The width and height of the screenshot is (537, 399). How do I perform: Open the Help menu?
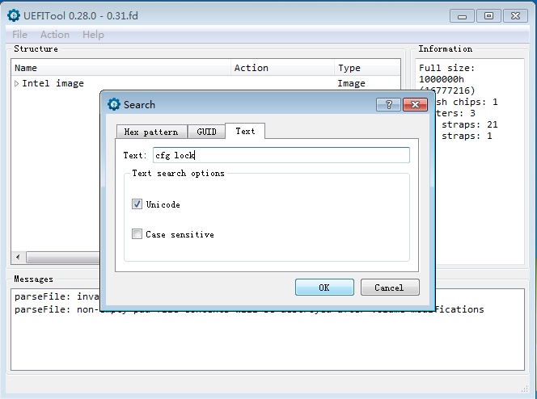coord(93,35)
